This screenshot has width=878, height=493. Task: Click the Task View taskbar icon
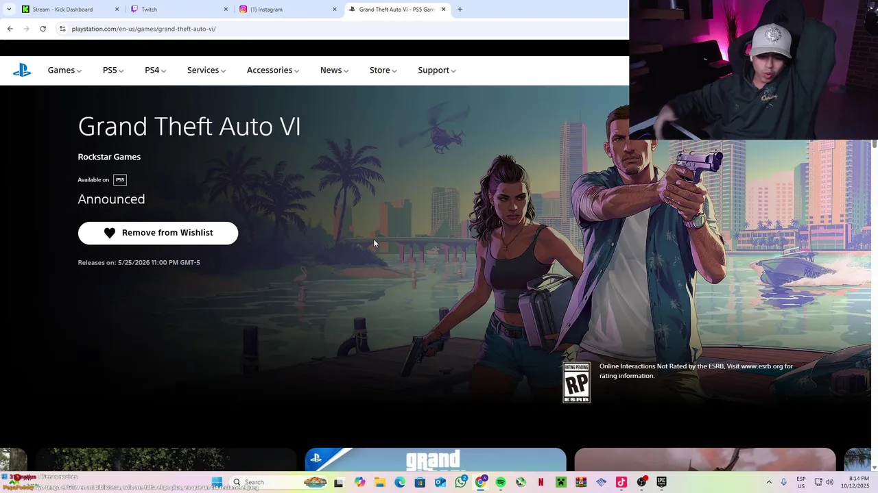point(338,482)
